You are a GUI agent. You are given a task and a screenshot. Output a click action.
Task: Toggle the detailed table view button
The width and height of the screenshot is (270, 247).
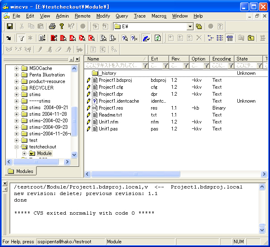[230, 38]
